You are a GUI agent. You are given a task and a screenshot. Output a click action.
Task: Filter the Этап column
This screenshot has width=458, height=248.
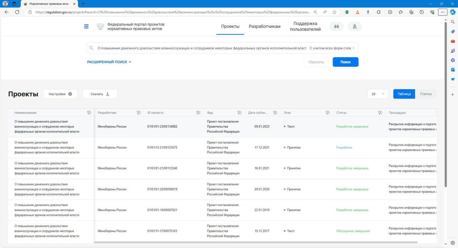[x=327, y=113]
